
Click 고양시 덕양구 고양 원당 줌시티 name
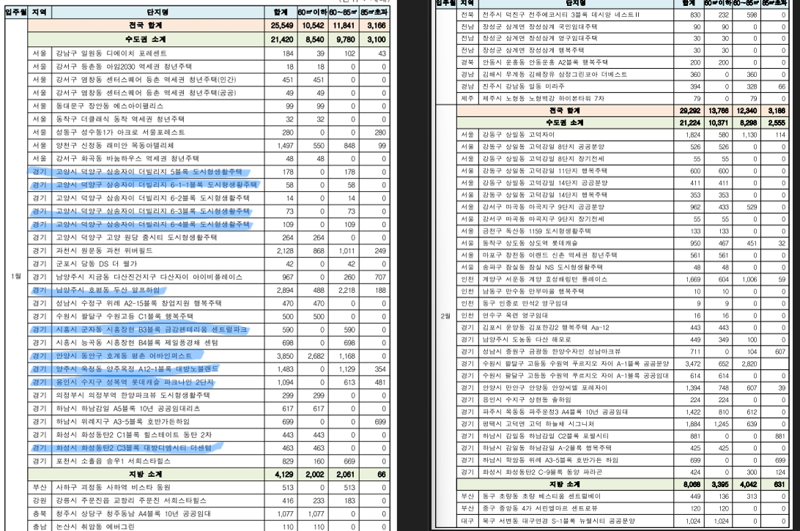point(136,237)
